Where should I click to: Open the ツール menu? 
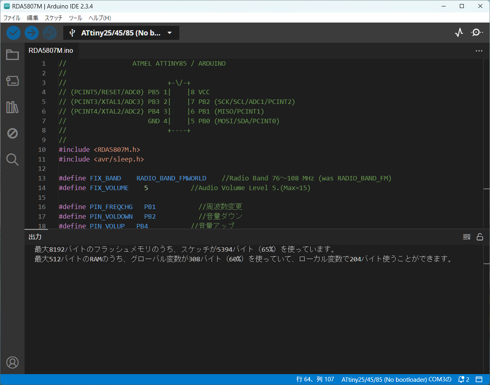75,18
